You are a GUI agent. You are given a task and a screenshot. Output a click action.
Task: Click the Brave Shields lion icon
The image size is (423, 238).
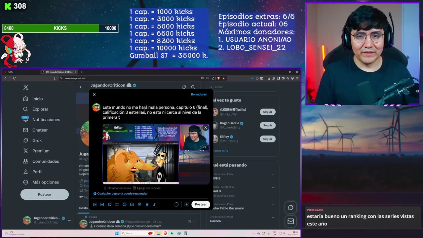tap(218, 78)
